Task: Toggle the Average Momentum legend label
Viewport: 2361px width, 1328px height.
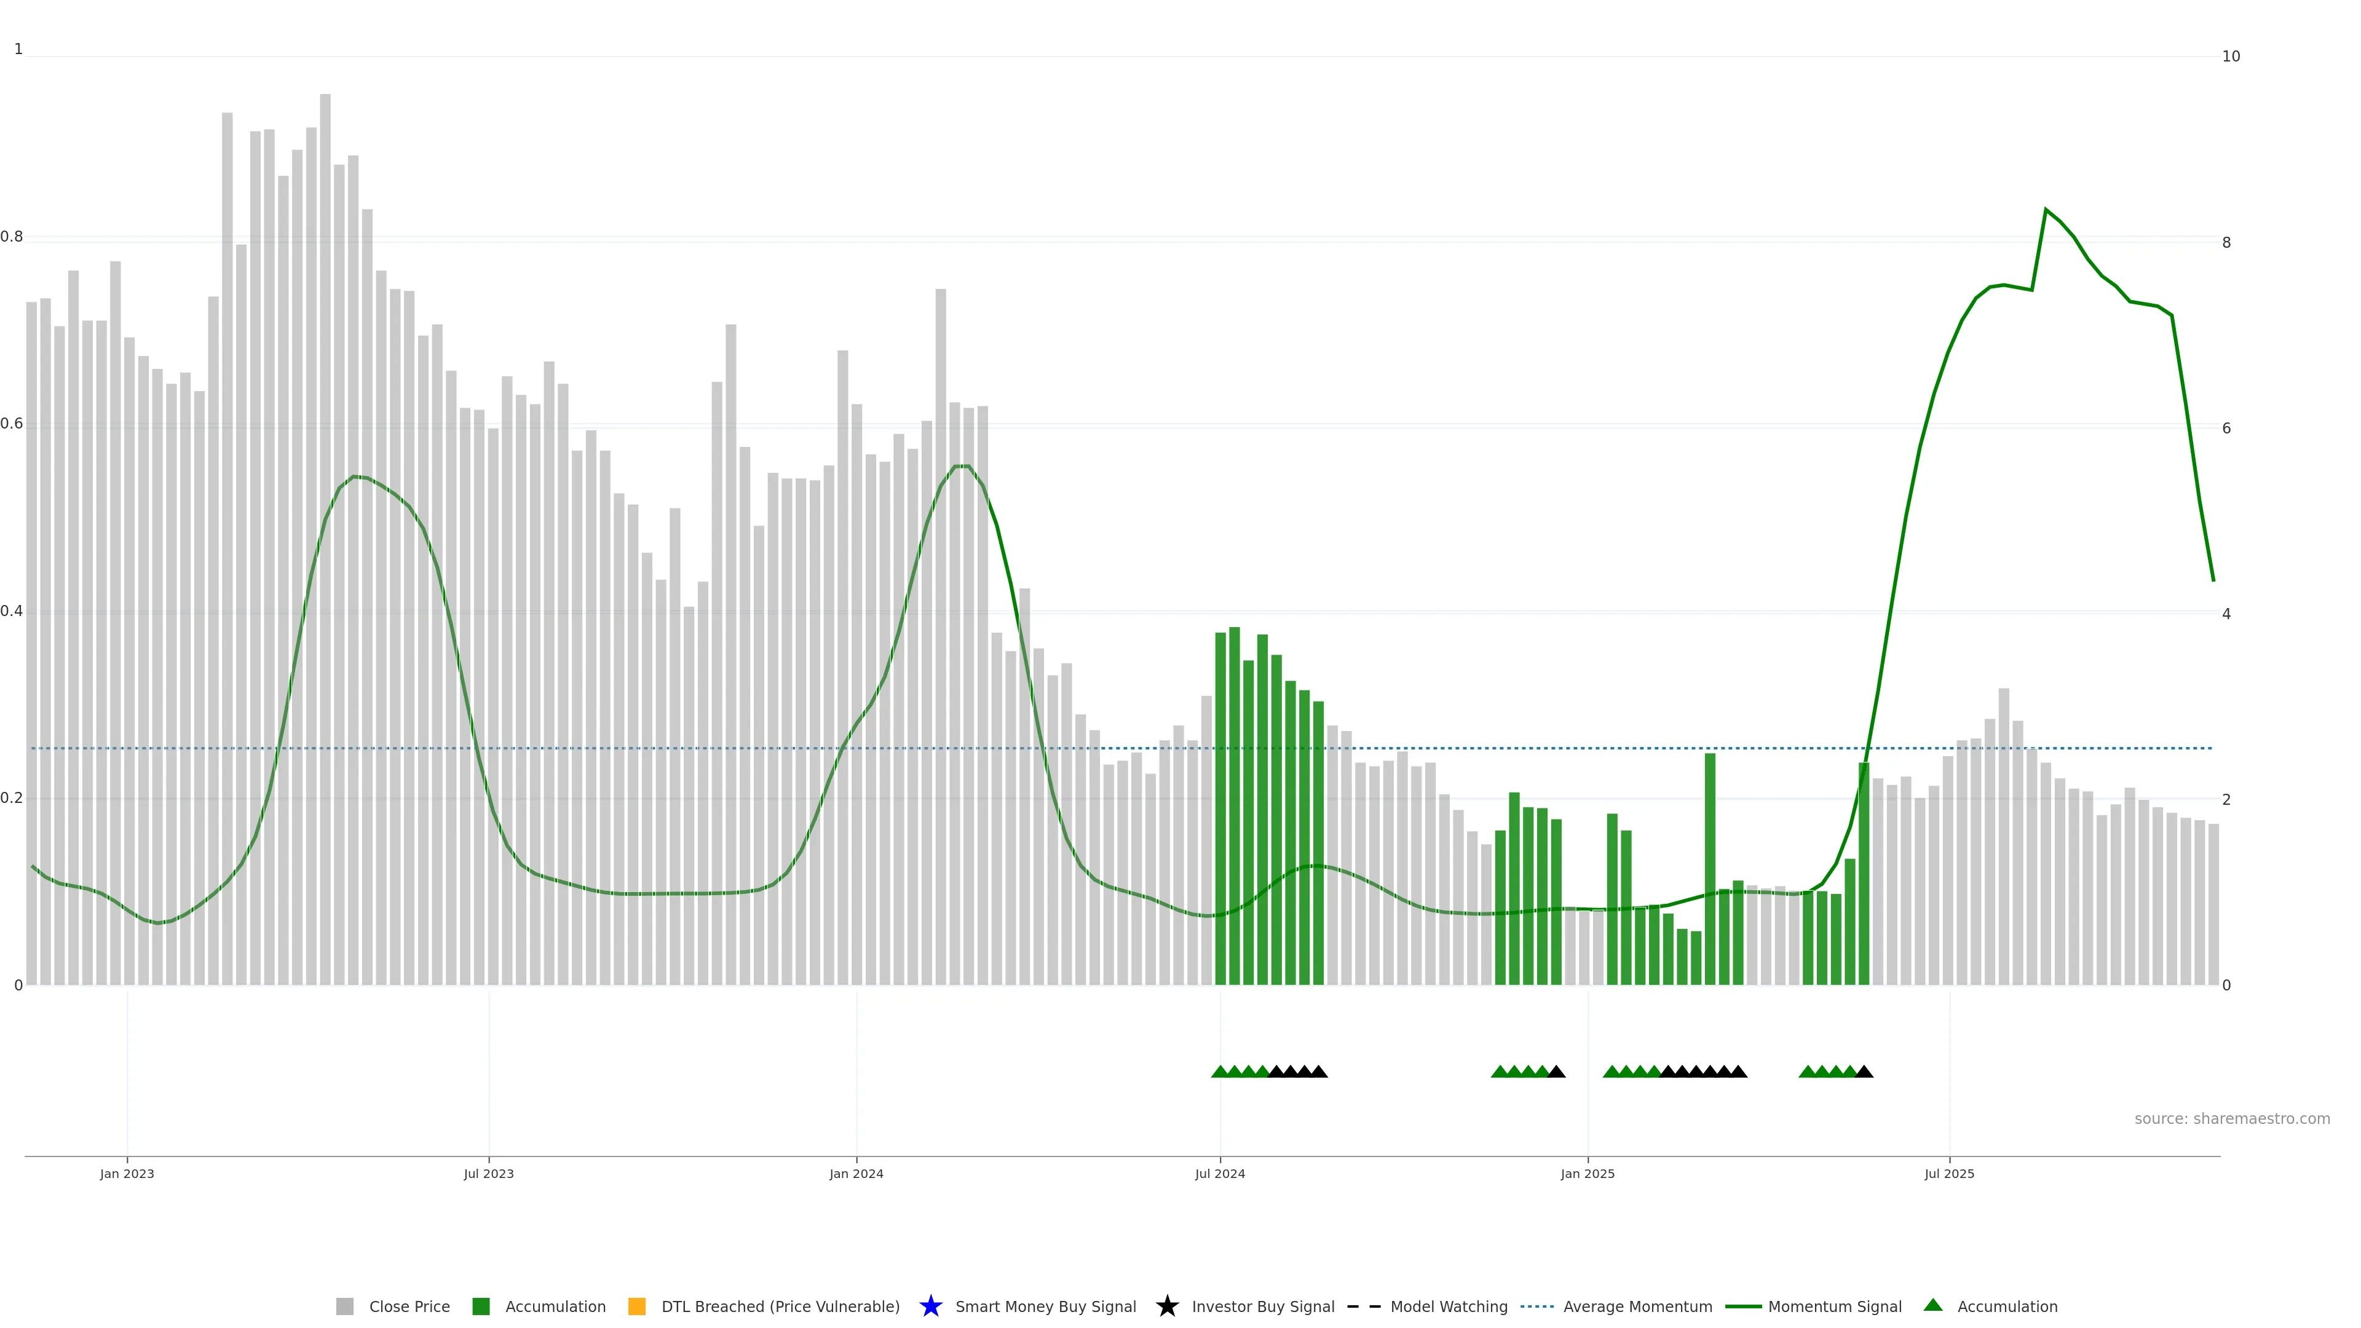Action: (x=1637, y=1306)
